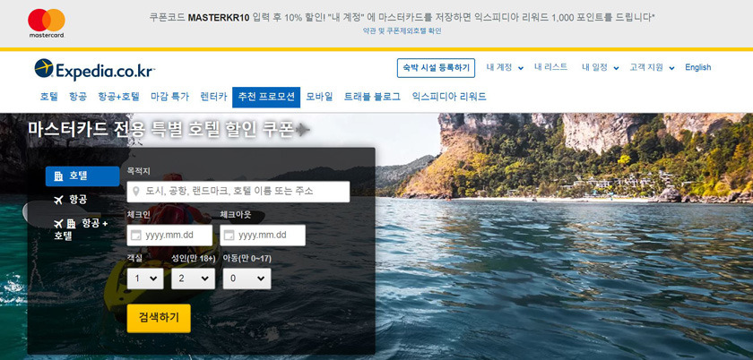This screenshot has width=753, height=360.
Task: Expand the 내 계정 account menu
Action: coord(505,68)
